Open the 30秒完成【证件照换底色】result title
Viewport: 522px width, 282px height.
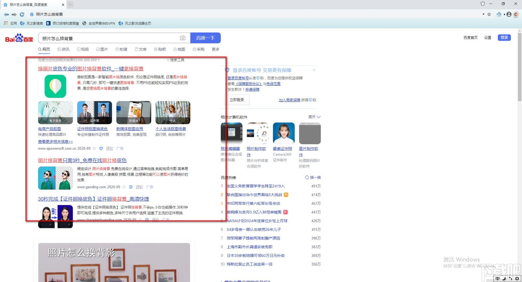[x=93, y=199]
